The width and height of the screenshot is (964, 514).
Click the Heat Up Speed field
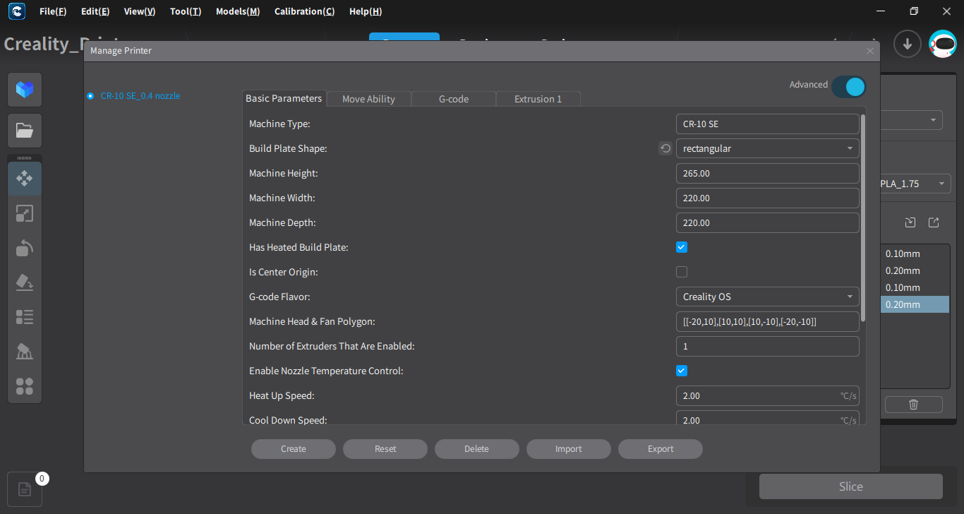coord(768,395)
